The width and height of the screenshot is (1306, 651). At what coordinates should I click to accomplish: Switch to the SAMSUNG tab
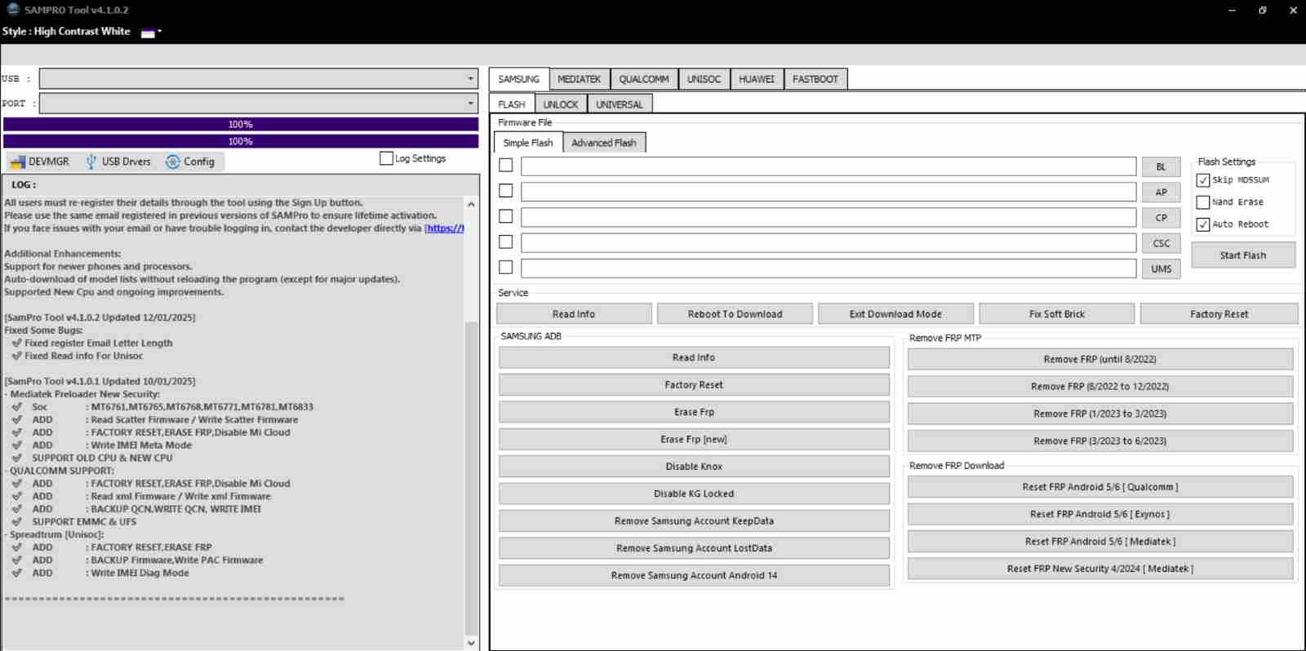tap(519, 79)
